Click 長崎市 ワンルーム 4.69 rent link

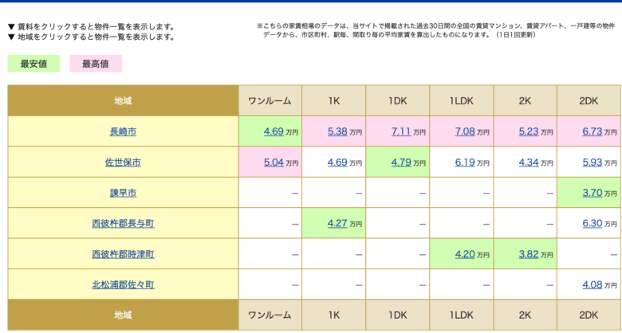[x=274, y=131]
